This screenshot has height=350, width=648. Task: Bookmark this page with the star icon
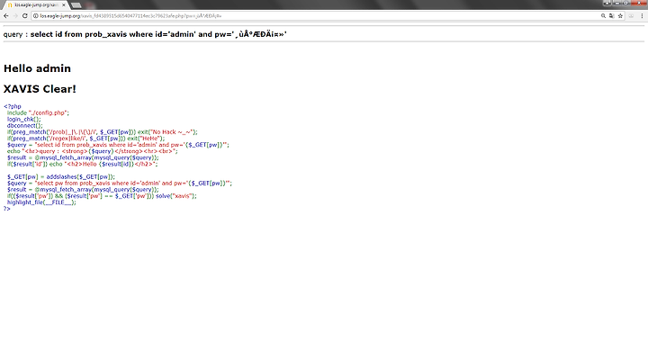(620, 15)
